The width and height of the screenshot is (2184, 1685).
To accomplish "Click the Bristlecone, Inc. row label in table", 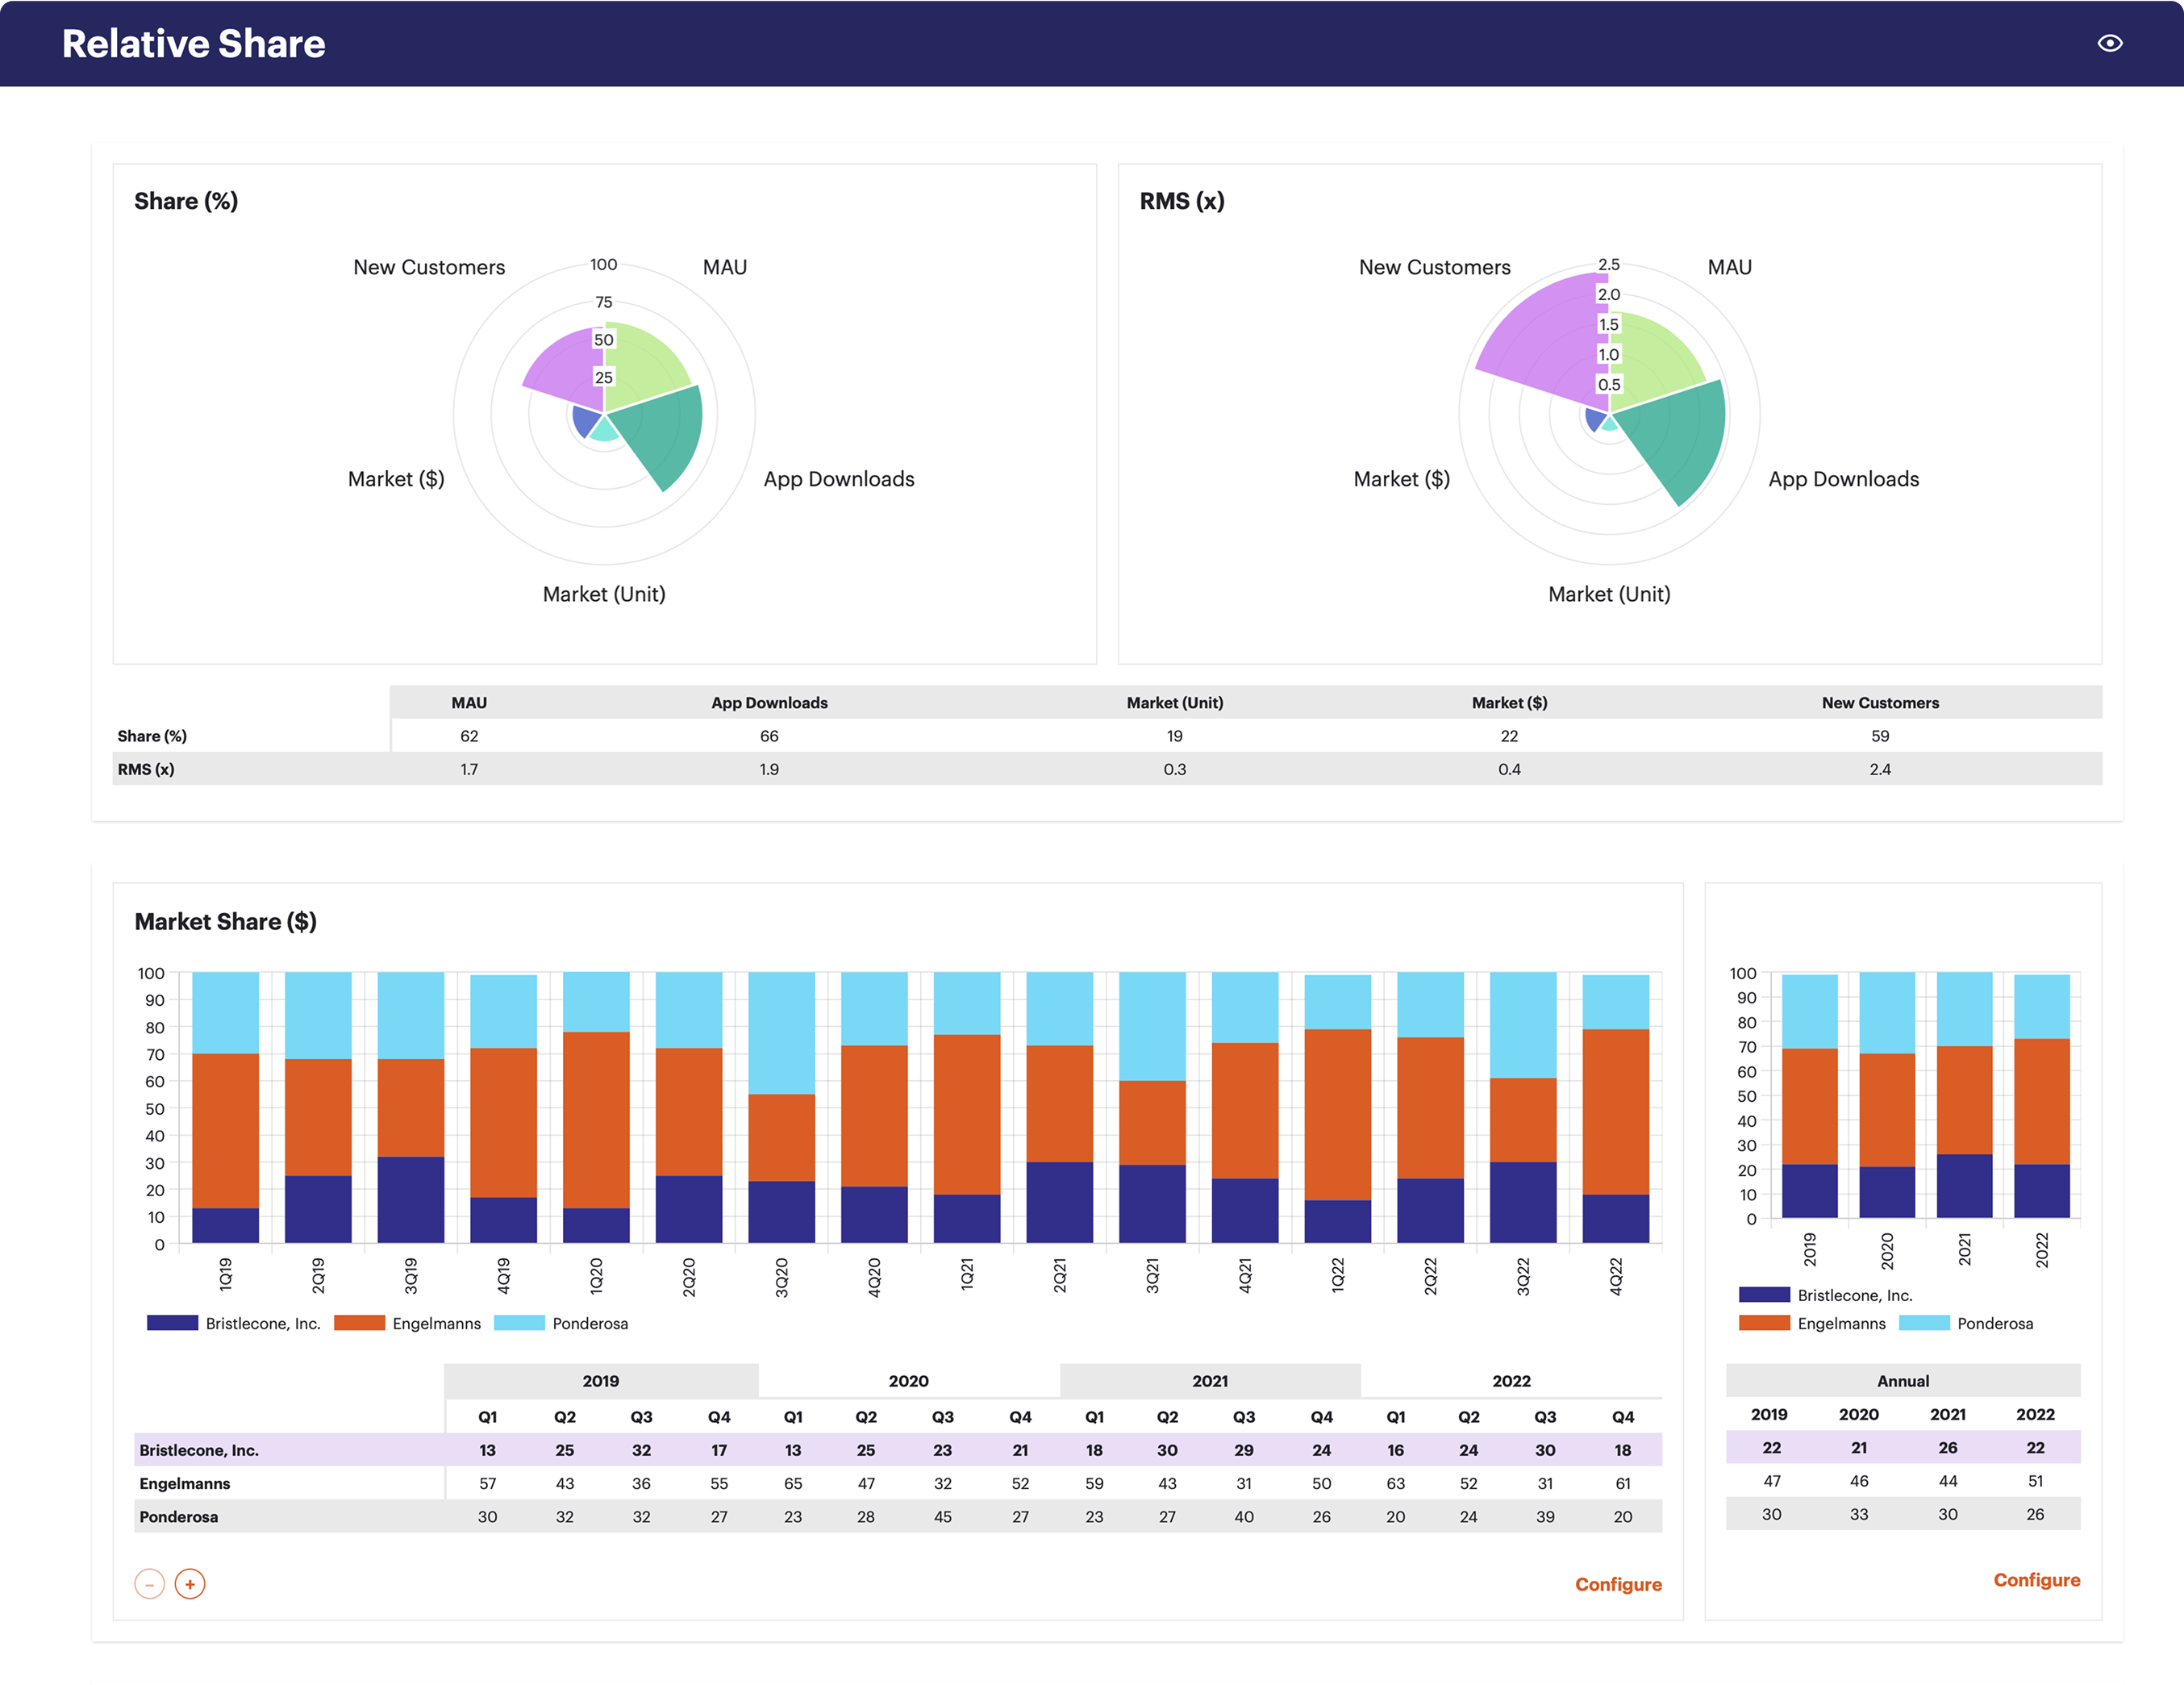I will point(199,1450).
